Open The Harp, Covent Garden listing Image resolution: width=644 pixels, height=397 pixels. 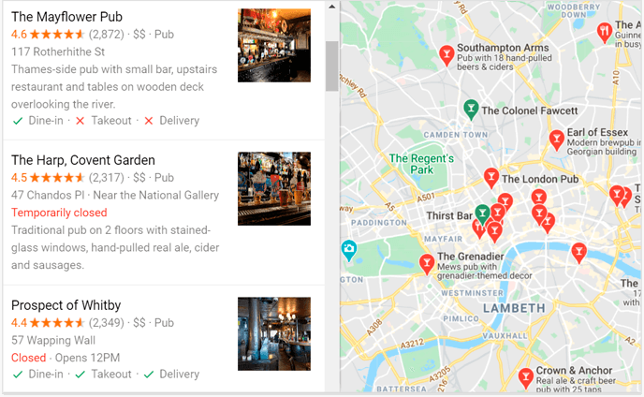pyautogui.click(x=83, y=160)
